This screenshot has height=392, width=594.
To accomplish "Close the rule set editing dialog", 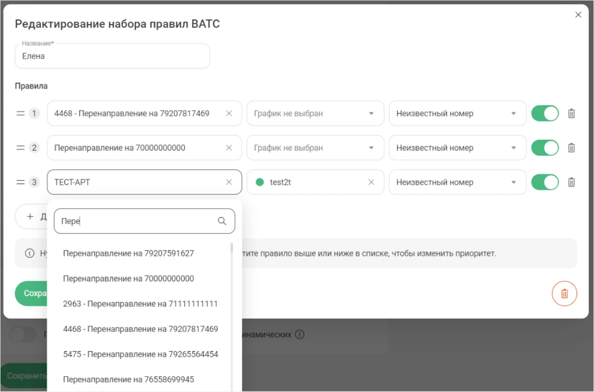I will coord(578,15).
